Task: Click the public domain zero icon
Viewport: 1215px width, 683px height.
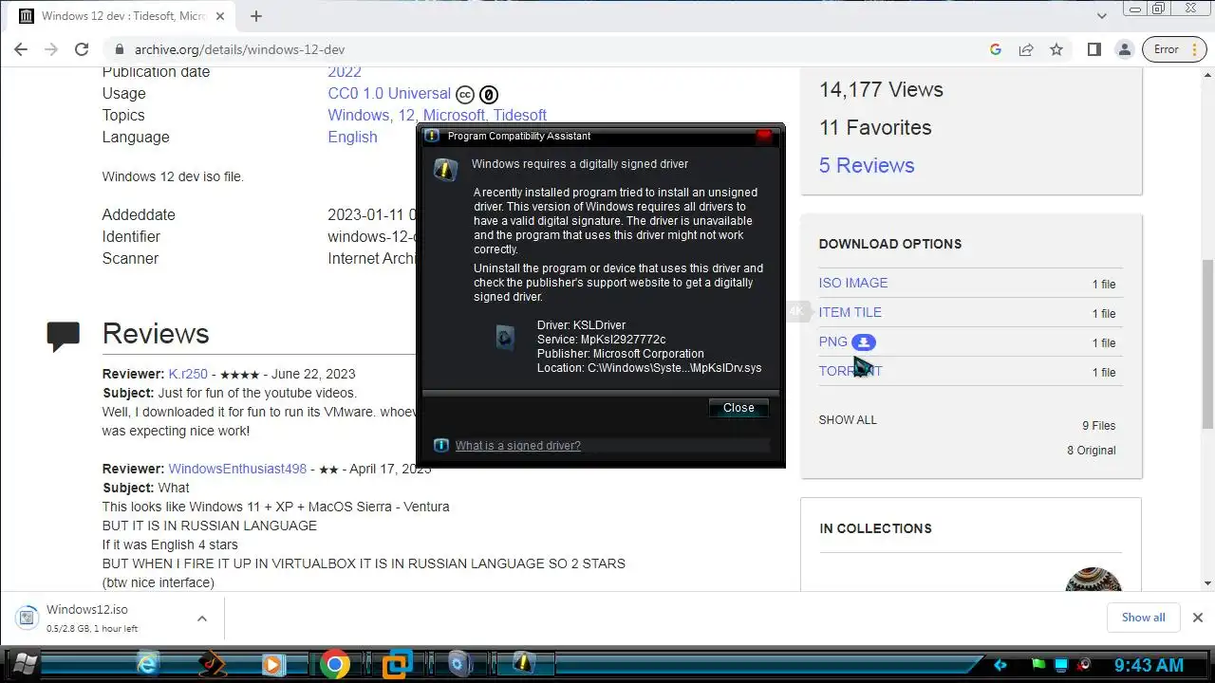Action: 488,95
